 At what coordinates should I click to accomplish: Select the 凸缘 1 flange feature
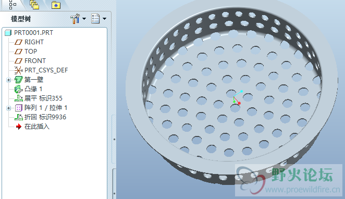coord(28,89)
